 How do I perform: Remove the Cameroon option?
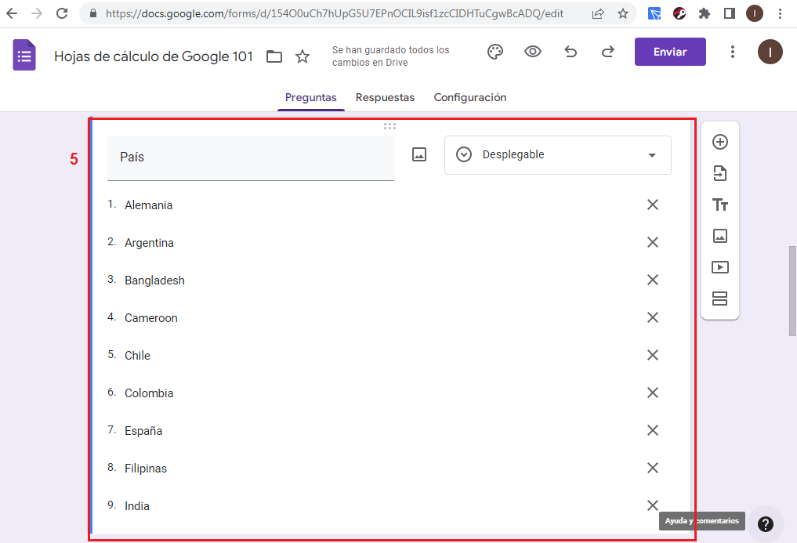[653, 317]
